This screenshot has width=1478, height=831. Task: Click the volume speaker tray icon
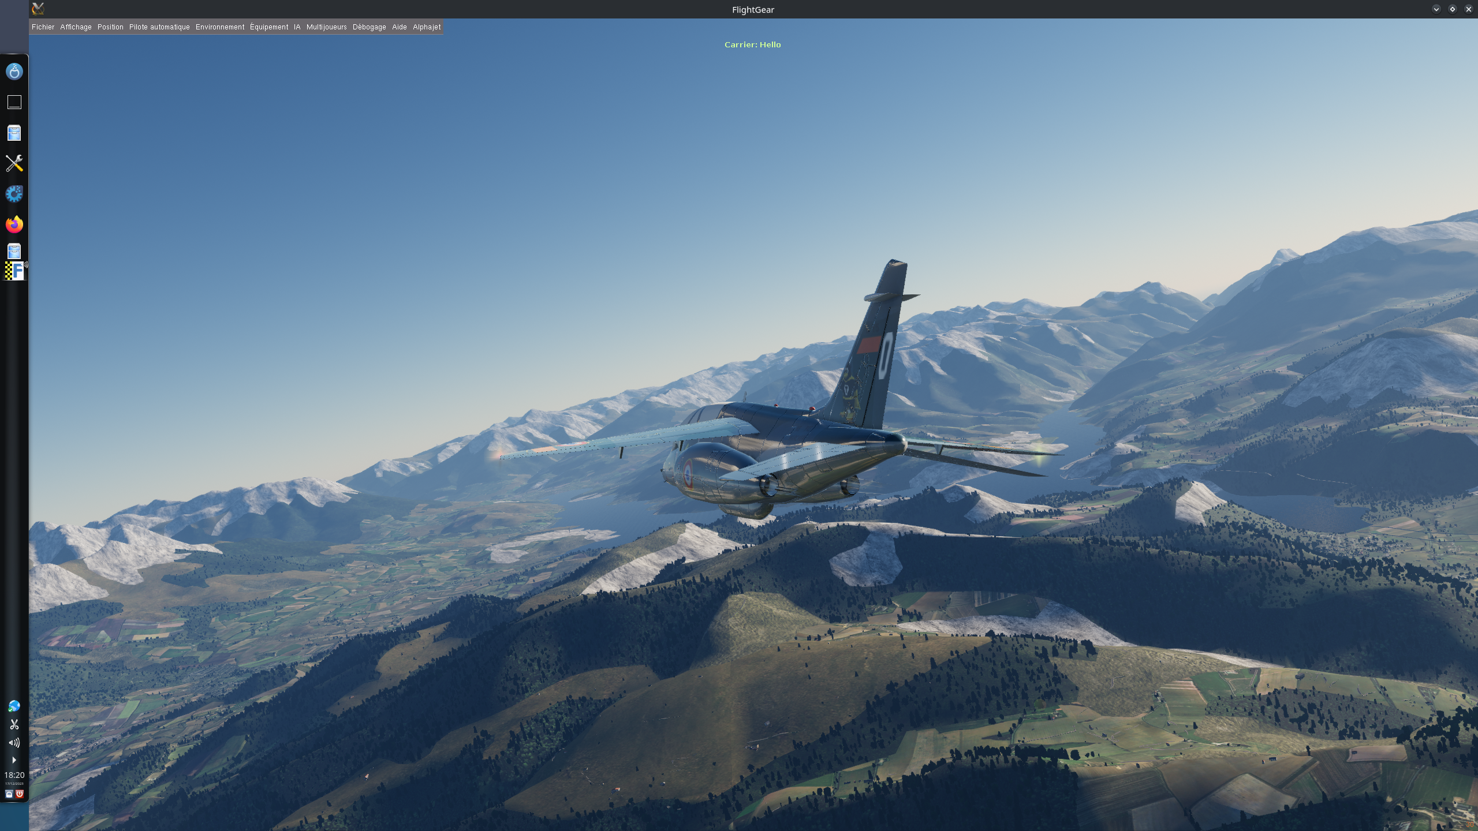tap(14, 743)
